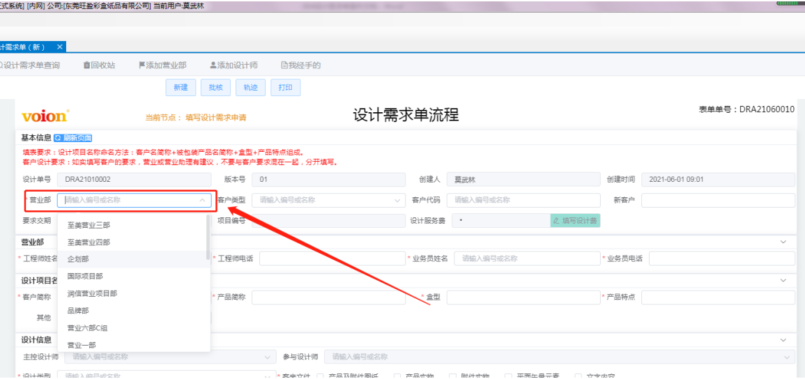
Task: Click the pencil 填写设计费 button
Action: coord(575,221)
